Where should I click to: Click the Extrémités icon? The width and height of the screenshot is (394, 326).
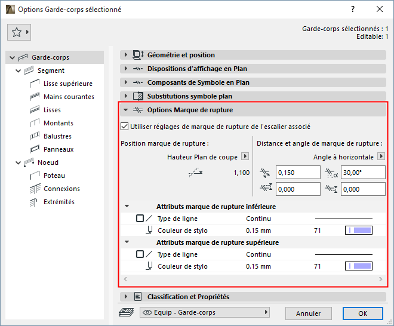click(x=33, y=202)
